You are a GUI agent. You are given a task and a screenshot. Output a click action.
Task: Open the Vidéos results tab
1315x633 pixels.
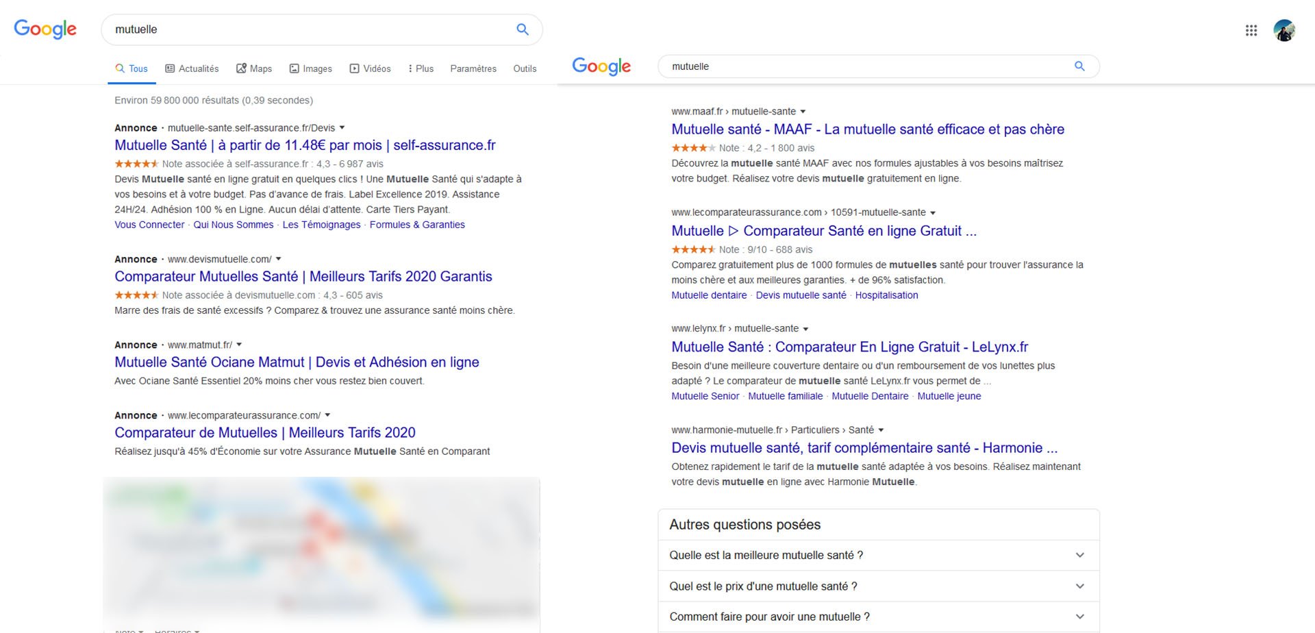point(370,69)
